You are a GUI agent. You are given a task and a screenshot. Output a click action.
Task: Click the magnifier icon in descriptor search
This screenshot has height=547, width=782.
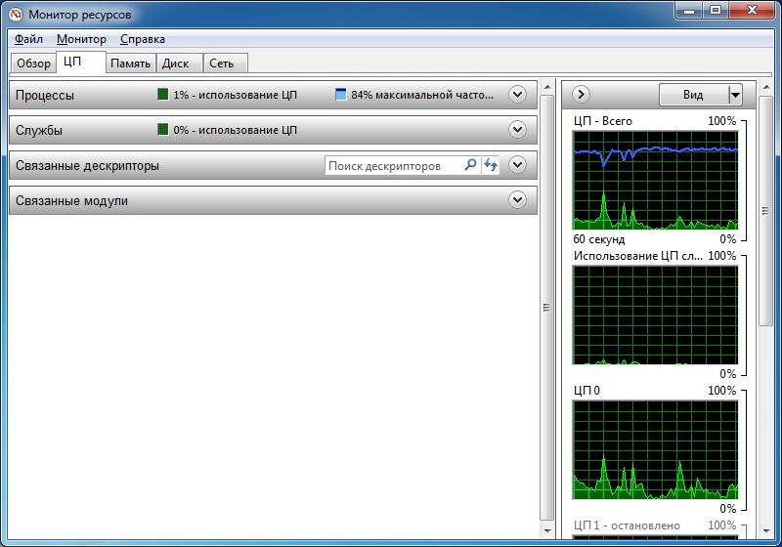[470, 166]
